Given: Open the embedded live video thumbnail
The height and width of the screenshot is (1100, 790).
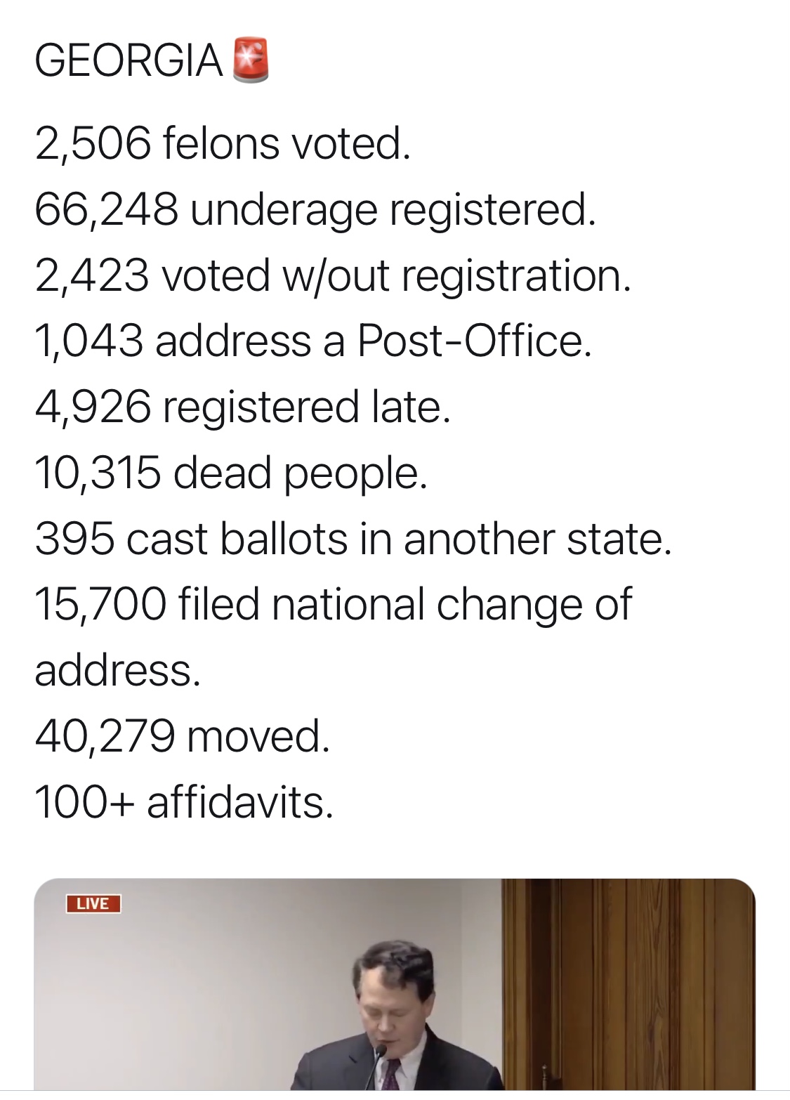Looking at the screenshot, I should (394, 983).
